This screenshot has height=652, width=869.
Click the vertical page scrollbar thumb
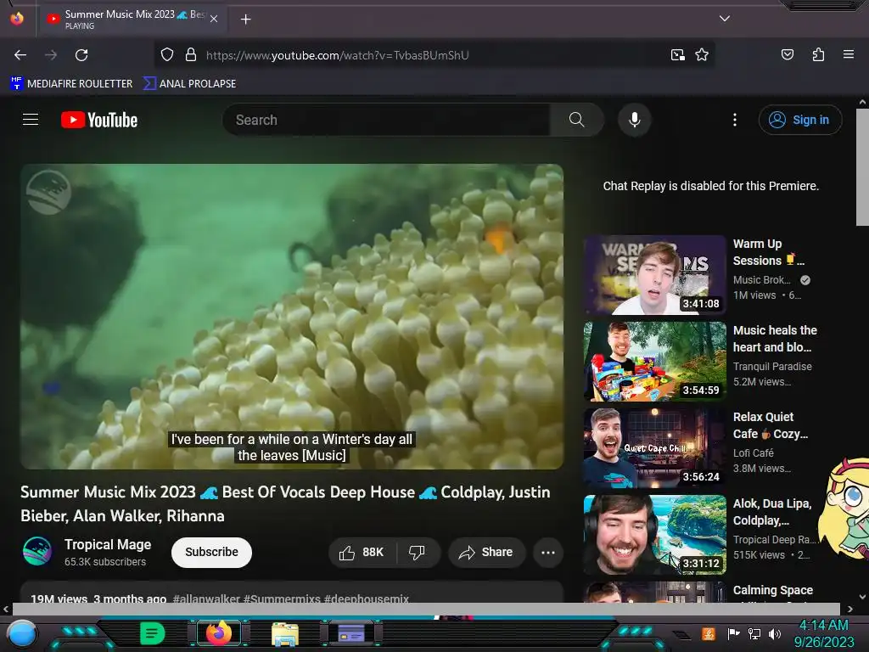(862, 167)
